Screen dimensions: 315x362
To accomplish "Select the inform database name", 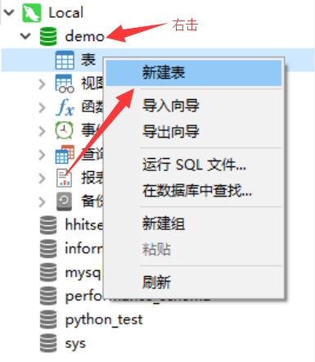I will 84,249.
